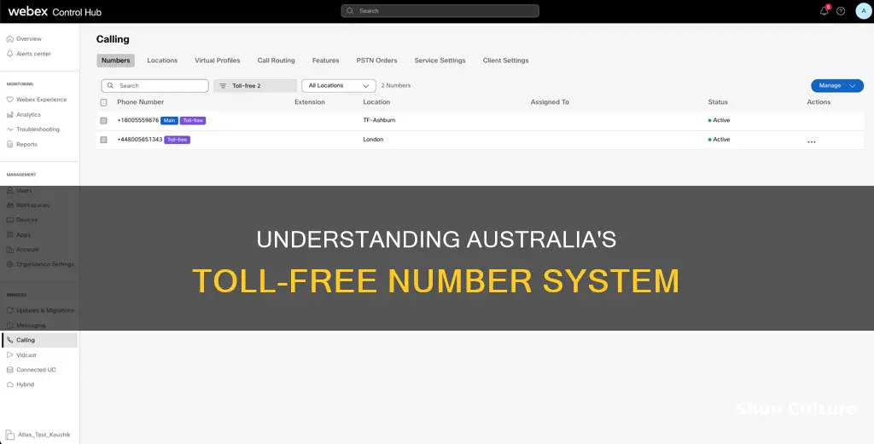The width and height of the screenshot is (874, 444).
Task: Click Active status of TF-Ashburn row
Action: pyautogui.click(x=719, y=120)
